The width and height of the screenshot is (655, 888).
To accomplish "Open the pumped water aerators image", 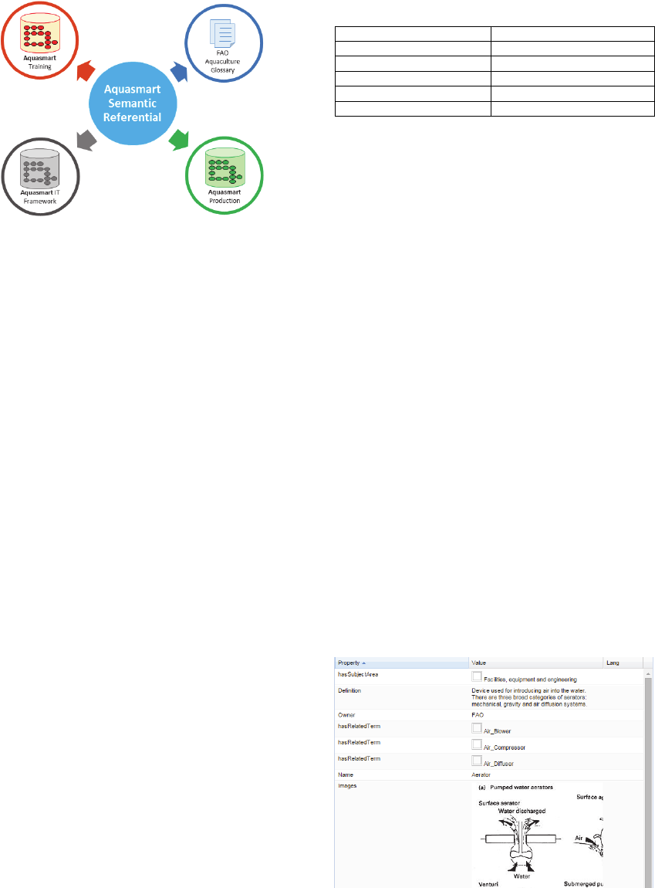I will (x=538, y=835).
